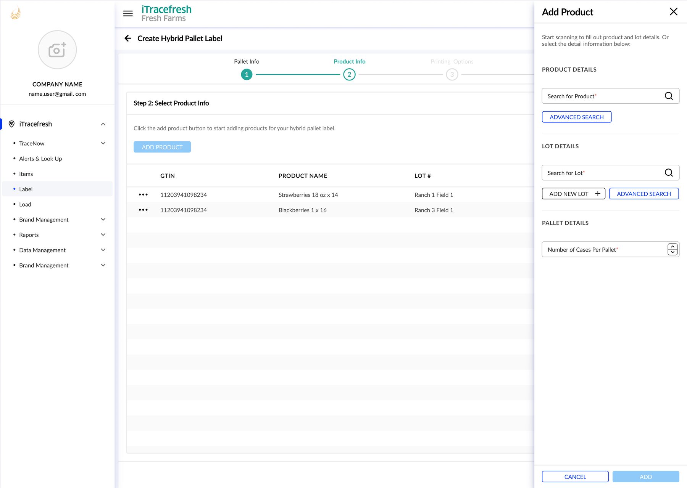Click the LOT # column header
This screenshot has width=687, height=488.
click(423, 176)
